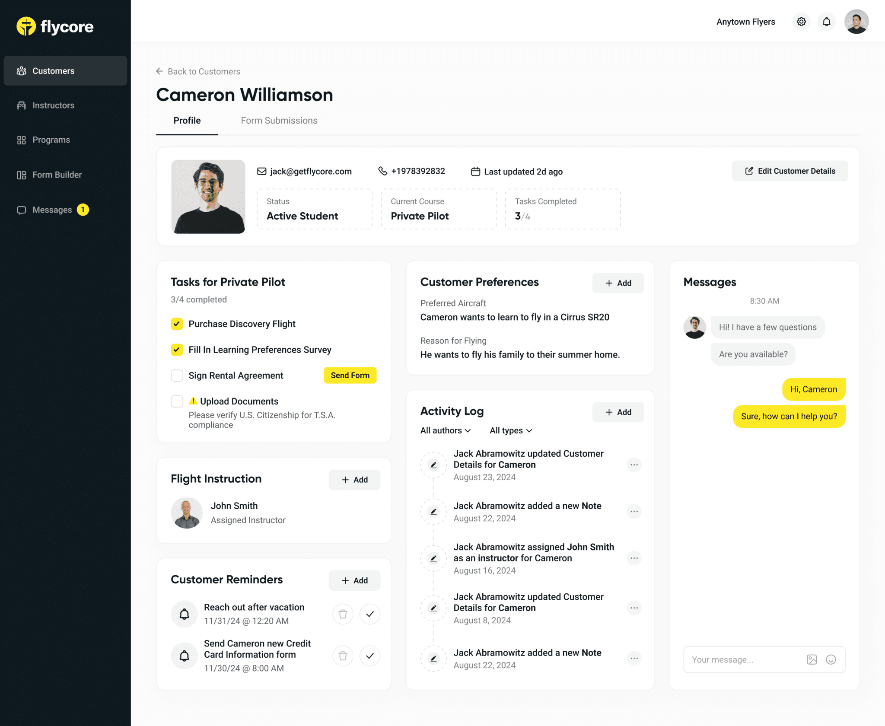Check the Upload Documents task
Viewport: 885px width, 726px height.
click(x=177, y=401)
